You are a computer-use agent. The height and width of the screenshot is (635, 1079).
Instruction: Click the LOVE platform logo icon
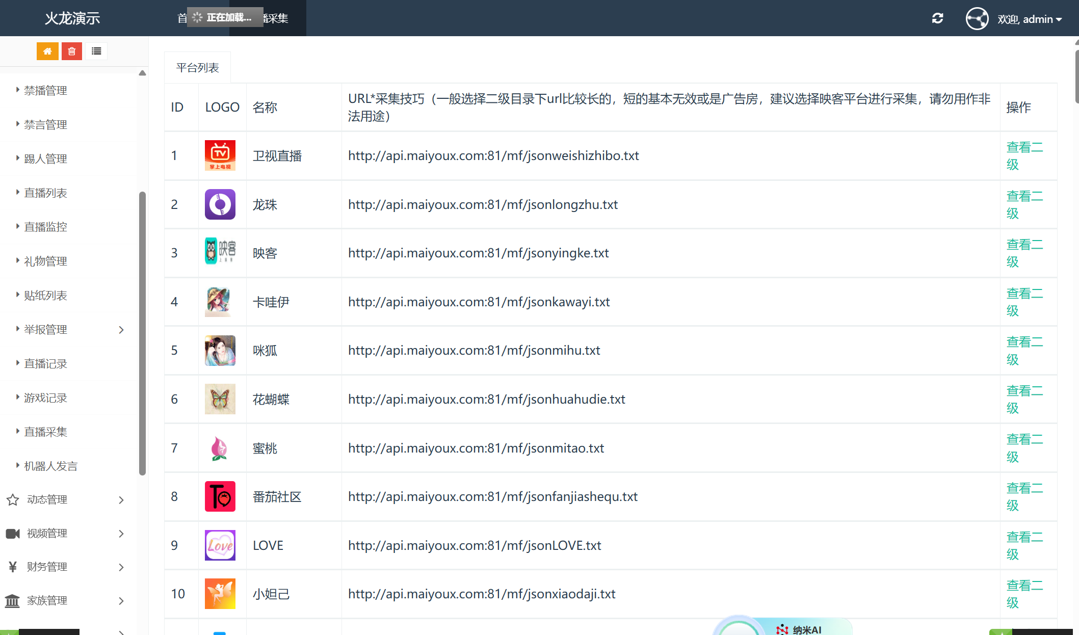(220, 545)
